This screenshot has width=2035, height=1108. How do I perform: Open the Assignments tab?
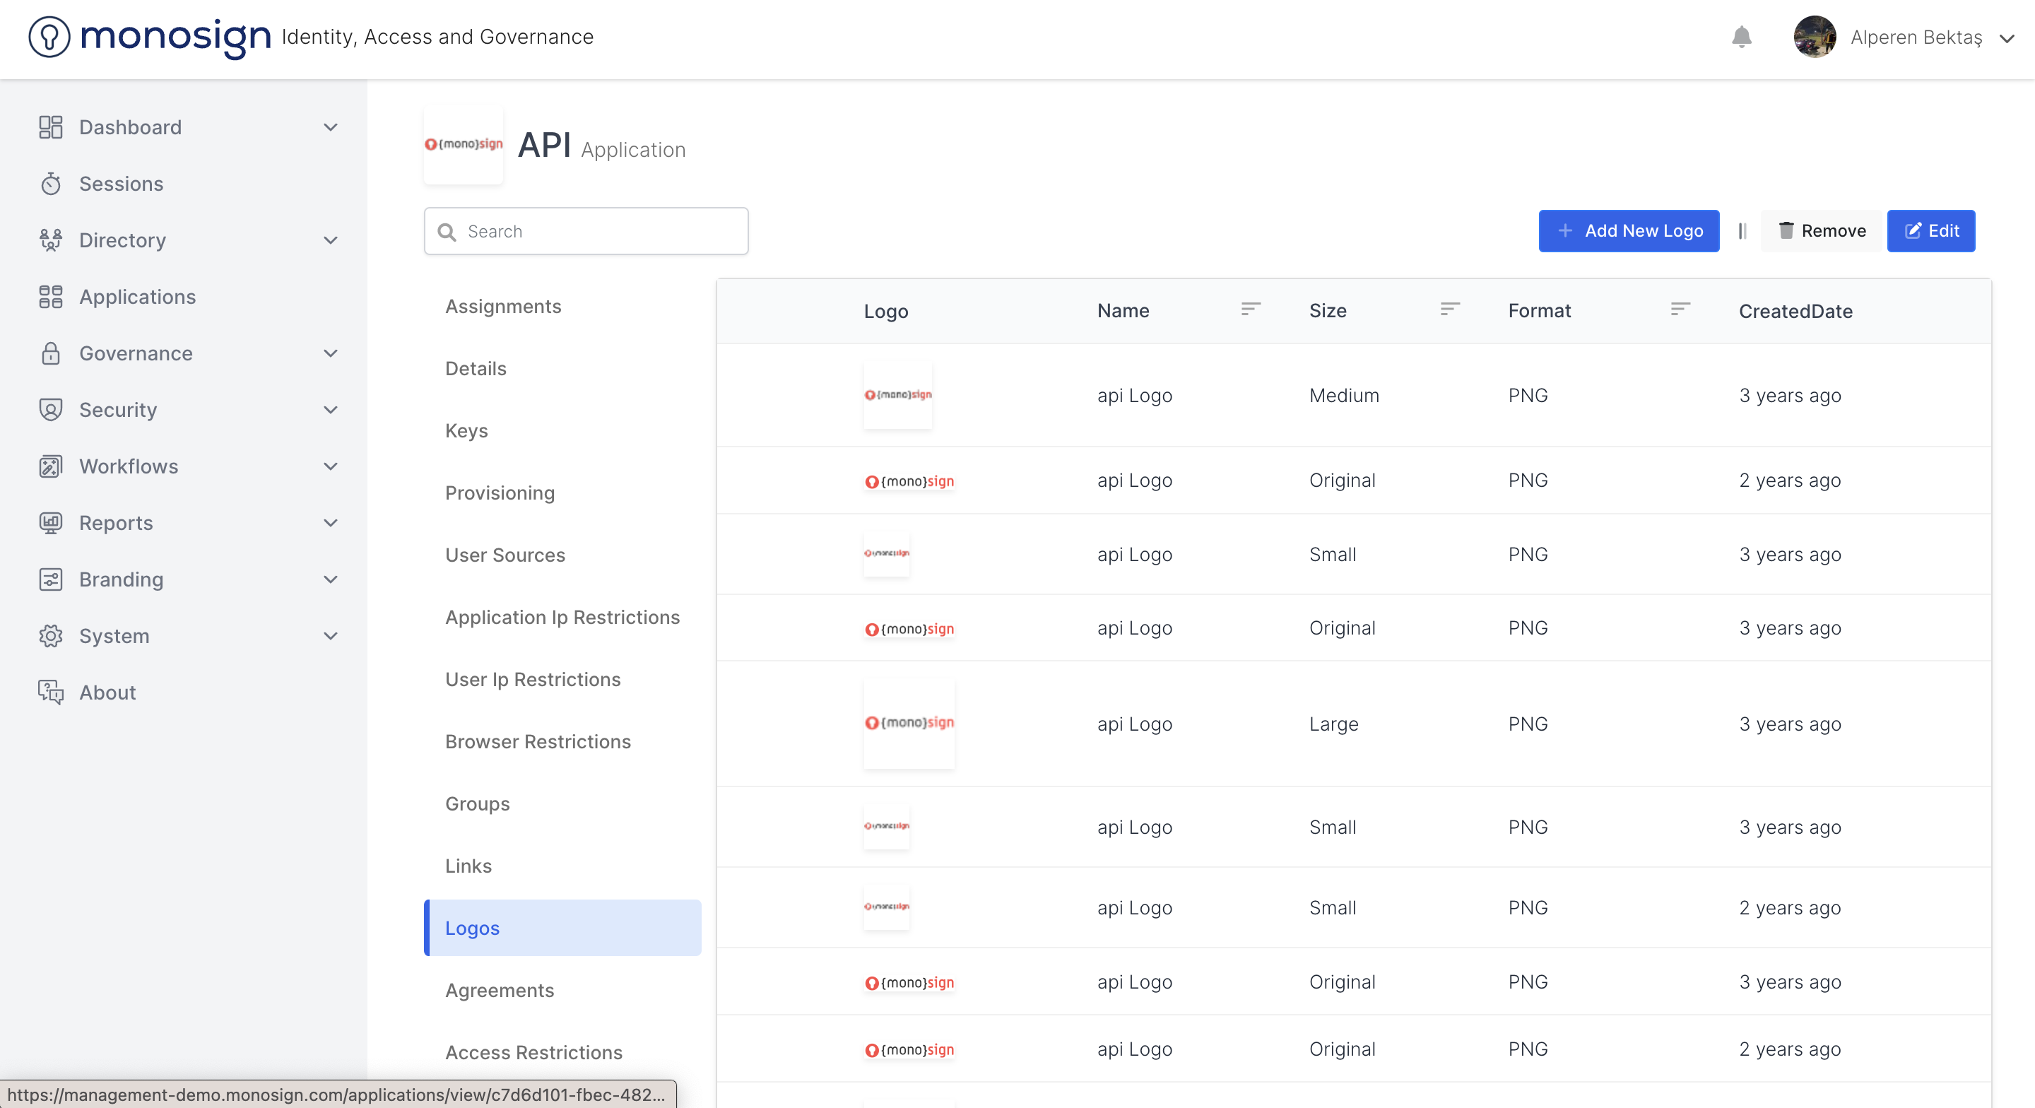point(503,307)
